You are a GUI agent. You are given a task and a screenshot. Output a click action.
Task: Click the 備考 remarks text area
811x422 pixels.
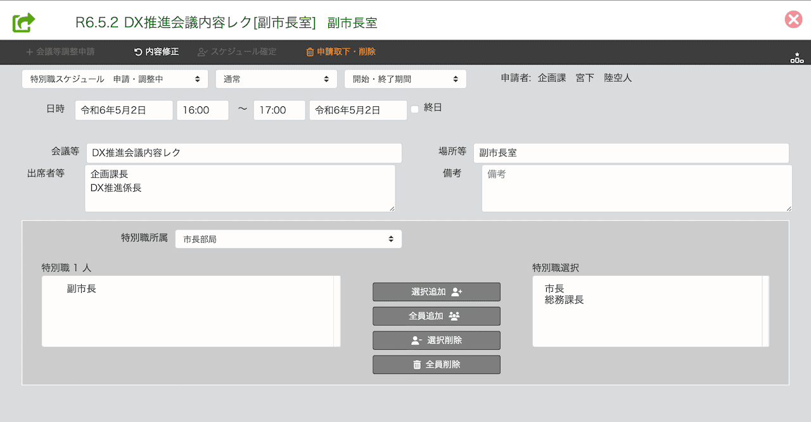(x=636, y=189)
